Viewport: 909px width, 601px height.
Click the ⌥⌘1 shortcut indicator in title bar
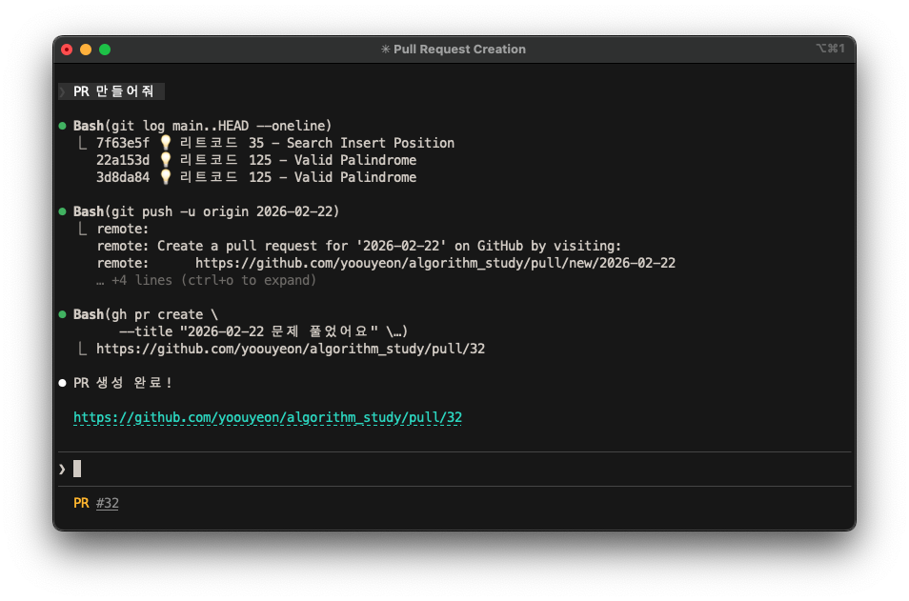coord(830,49)
